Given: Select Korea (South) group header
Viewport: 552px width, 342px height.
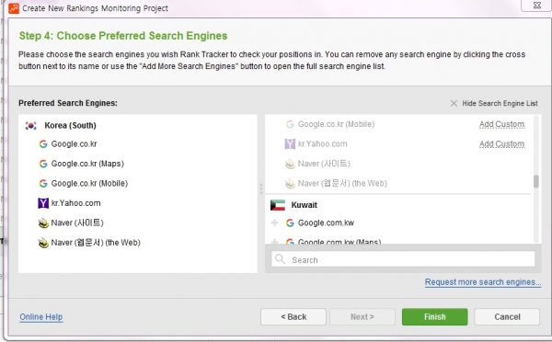Looking at the screenshot, I should tap(70, 126).
